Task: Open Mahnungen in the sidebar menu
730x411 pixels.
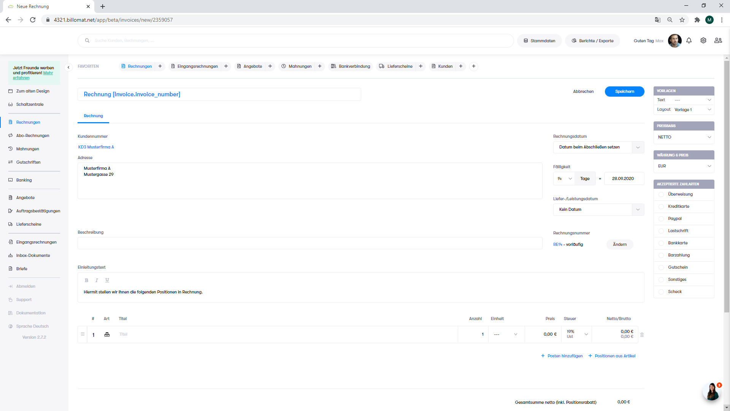Action: point(28,149)
